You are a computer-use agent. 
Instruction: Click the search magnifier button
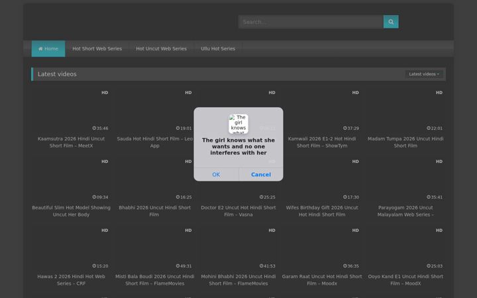(x=391, y=22)
